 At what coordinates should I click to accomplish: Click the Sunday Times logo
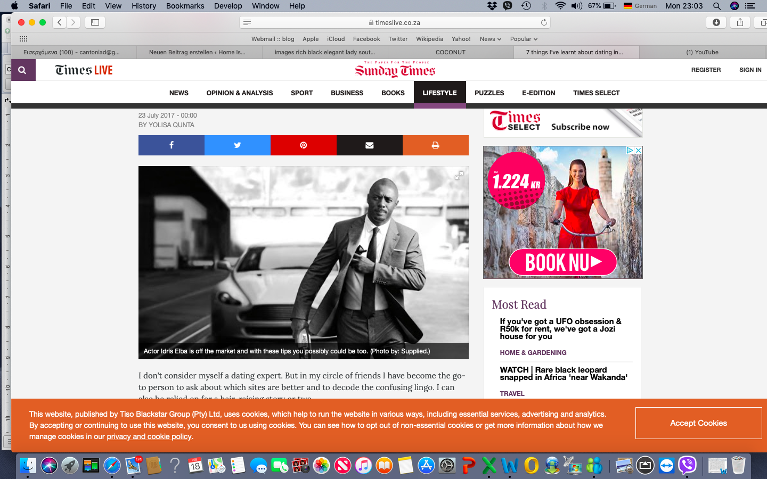[x=395, y=69]
